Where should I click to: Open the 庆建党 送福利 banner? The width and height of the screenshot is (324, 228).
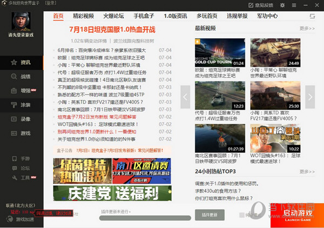click(112, 193)
